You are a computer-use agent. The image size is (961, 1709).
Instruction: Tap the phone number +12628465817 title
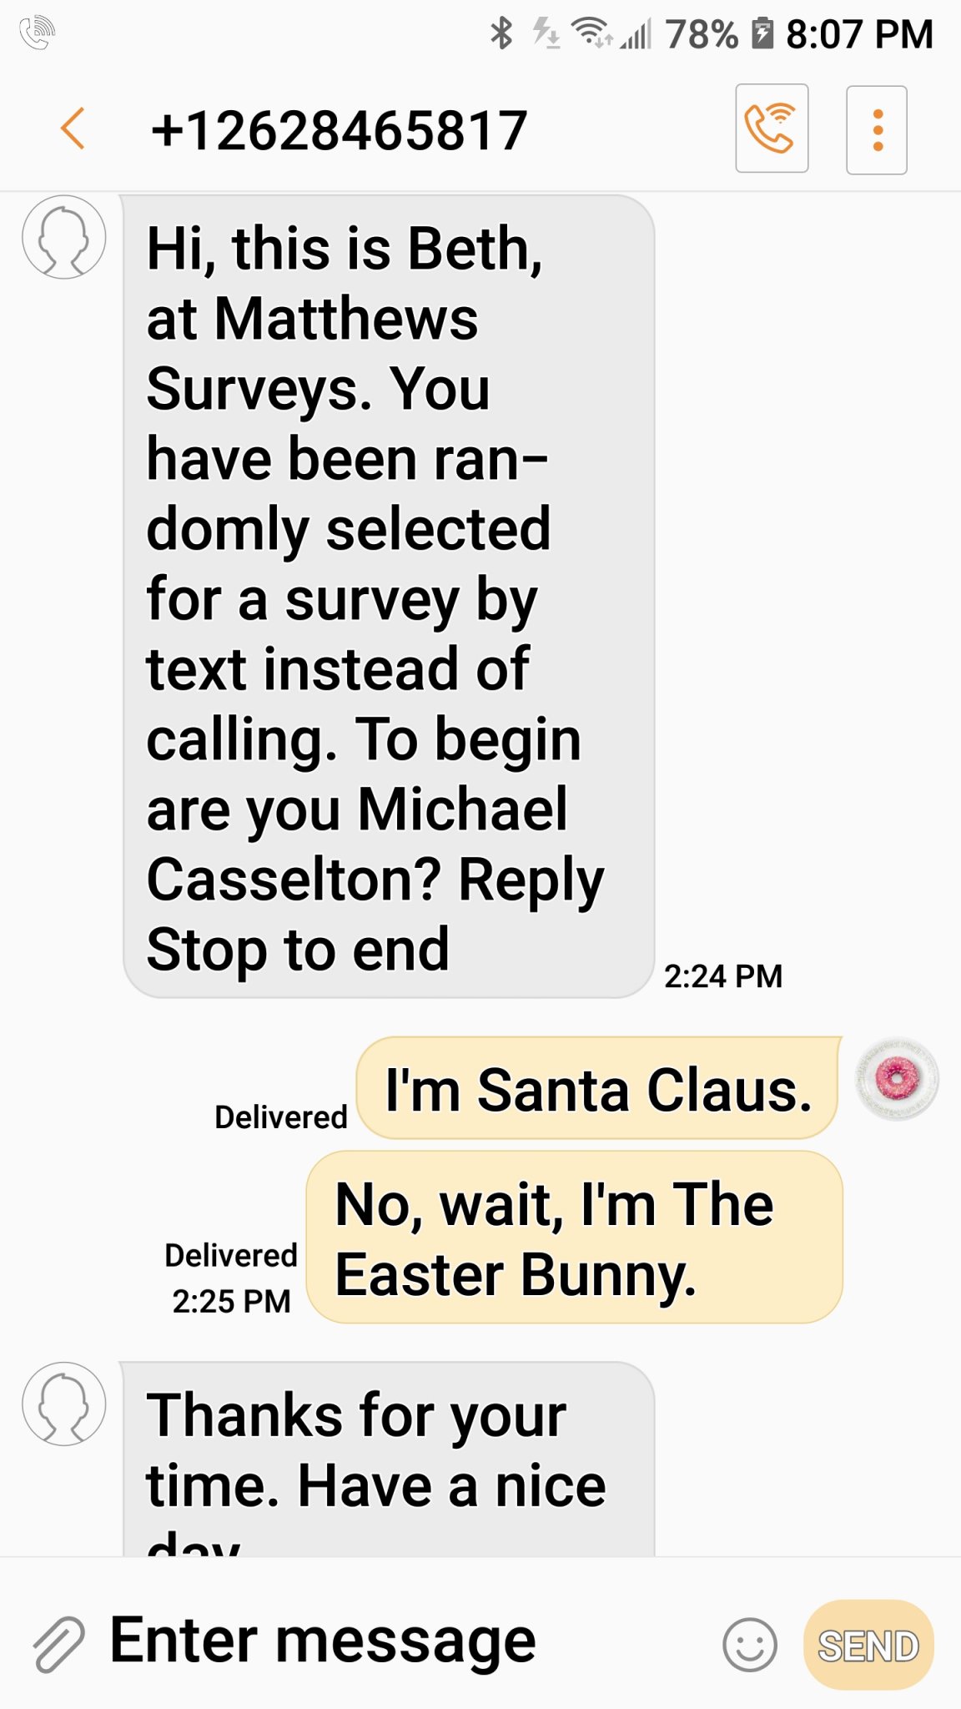(339, 130)
